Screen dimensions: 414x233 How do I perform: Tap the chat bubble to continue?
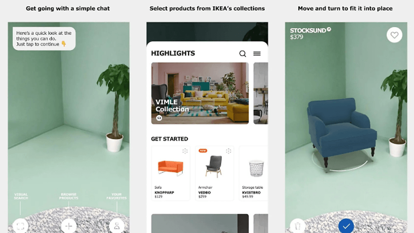pos(44,38)
